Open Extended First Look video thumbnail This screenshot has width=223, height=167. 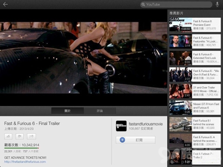(181, 58)
